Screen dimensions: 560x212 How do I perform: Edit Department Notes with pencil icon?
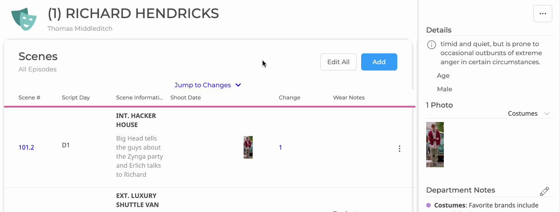545,191
